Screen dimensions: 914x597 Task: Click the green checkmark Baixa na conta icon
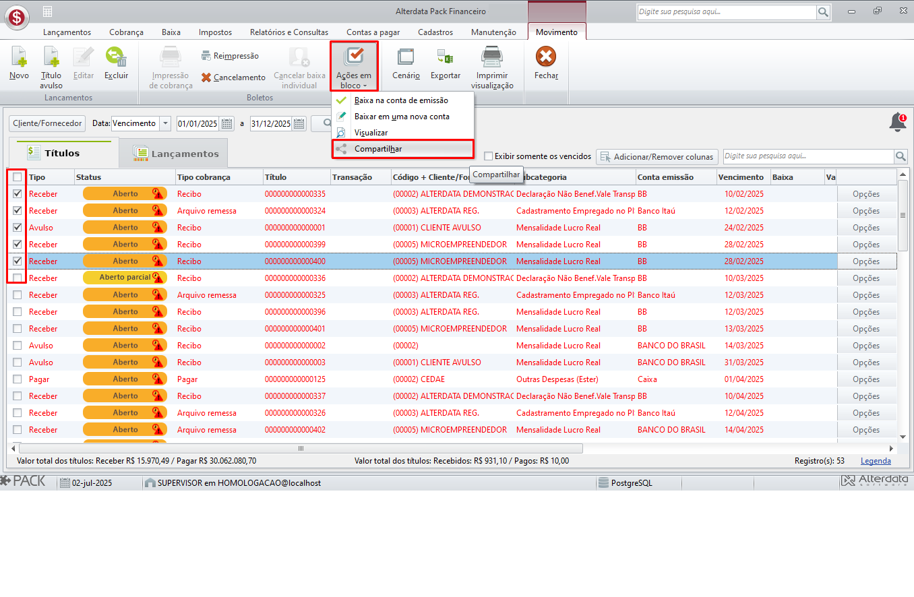[x=342, y=100]
